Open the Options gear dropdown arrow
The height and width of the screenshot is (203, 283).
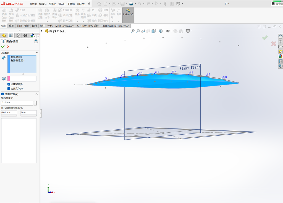pyautogui.click(x=182, y=4)
